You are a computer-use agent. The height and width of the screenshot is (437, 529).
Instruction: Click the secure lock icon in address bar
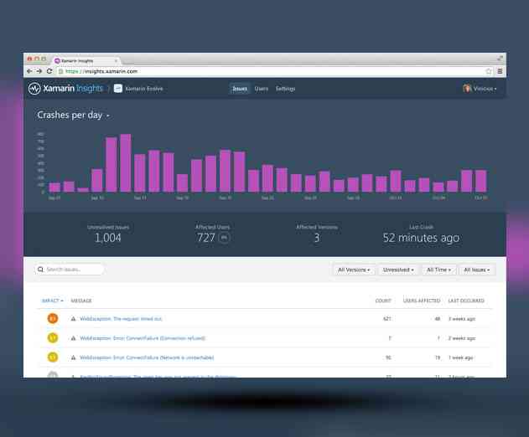point(60,71)
